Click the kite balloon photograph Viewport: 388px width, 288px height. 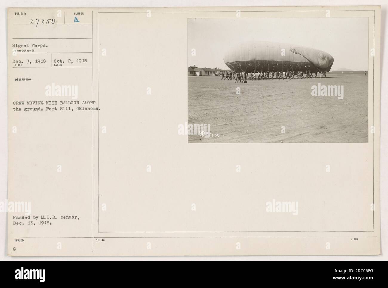click(278, 80)
